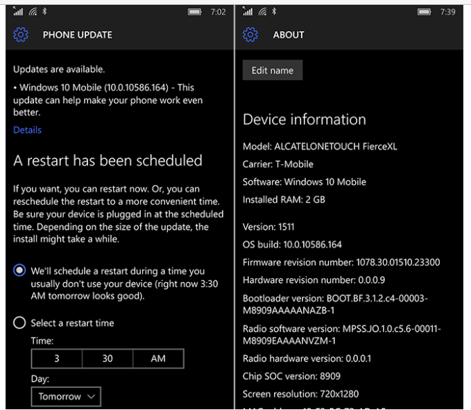
Task: Change the hour field showing 3
Action: [x=57, y=359]
